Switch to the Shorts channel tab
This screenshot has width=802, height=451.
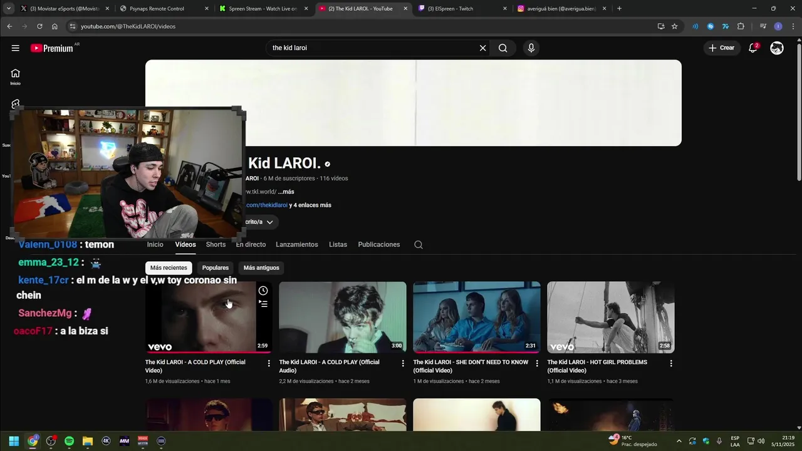click(216, 245)
